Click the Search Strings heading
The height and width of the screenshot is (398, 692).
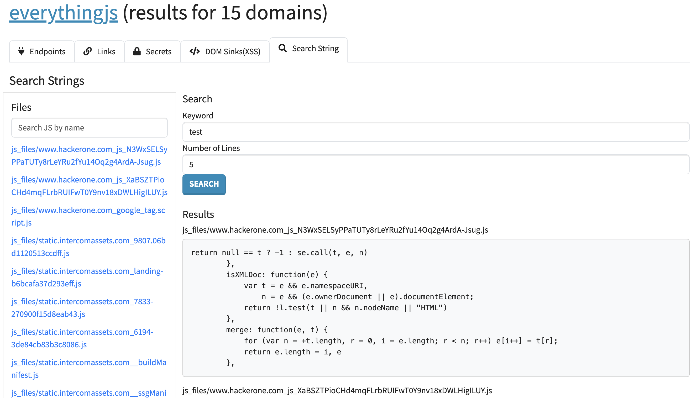(x=47, y=81)
